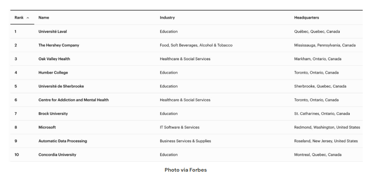Viewport: 374px width, 179px height.
Task: Click Concordia University name
Action: (x=57, y=155)
